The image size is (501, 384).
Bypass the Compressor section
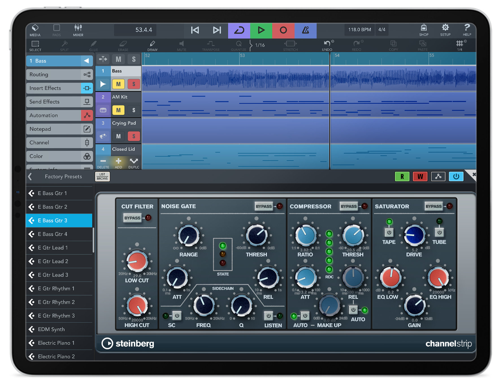[349, 206]
